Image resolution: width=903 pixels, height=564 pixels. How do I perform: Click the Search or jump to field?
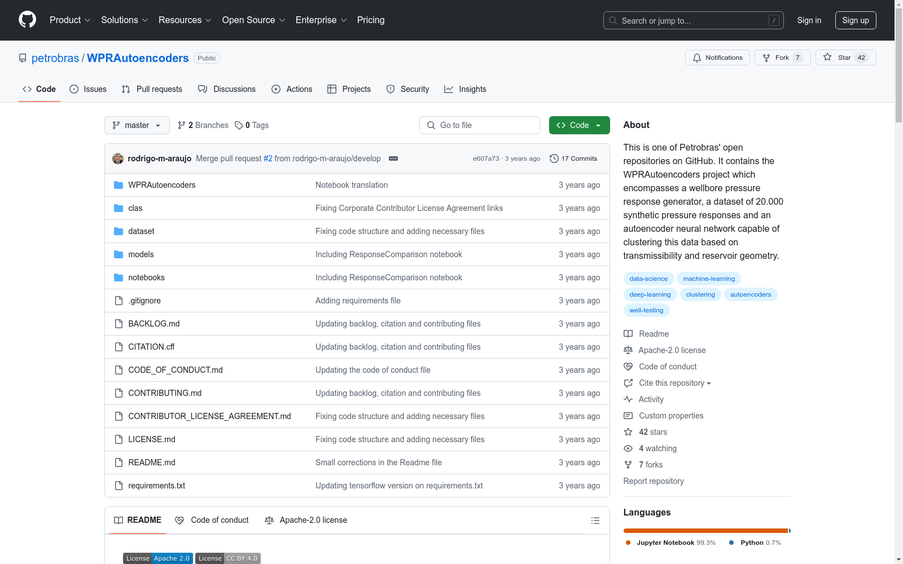(694, 20)
